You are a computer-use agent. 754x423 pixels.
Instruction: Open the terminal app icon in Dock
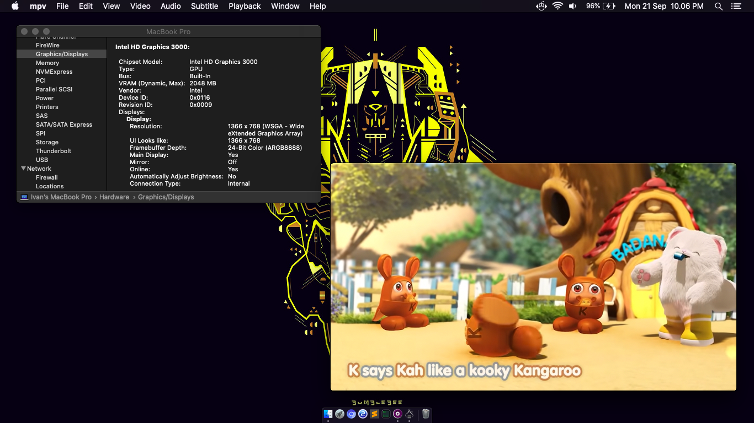point(386,414)
